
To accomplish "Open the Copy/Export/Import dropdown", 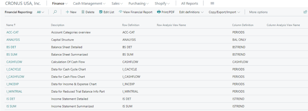I will (224, 12).
